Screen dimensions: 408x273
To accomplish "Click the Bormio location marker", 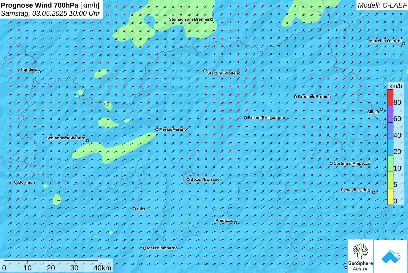I will (16, 182).
